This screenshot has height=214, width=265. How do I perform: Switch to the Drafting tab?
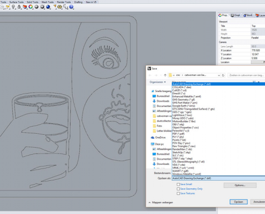(x=78, y=2)
